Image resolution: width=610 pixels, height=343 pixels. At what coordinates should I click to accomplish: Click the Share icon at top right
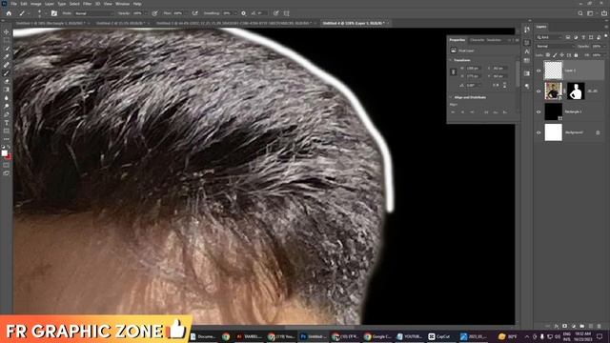[x=604, y=13]
